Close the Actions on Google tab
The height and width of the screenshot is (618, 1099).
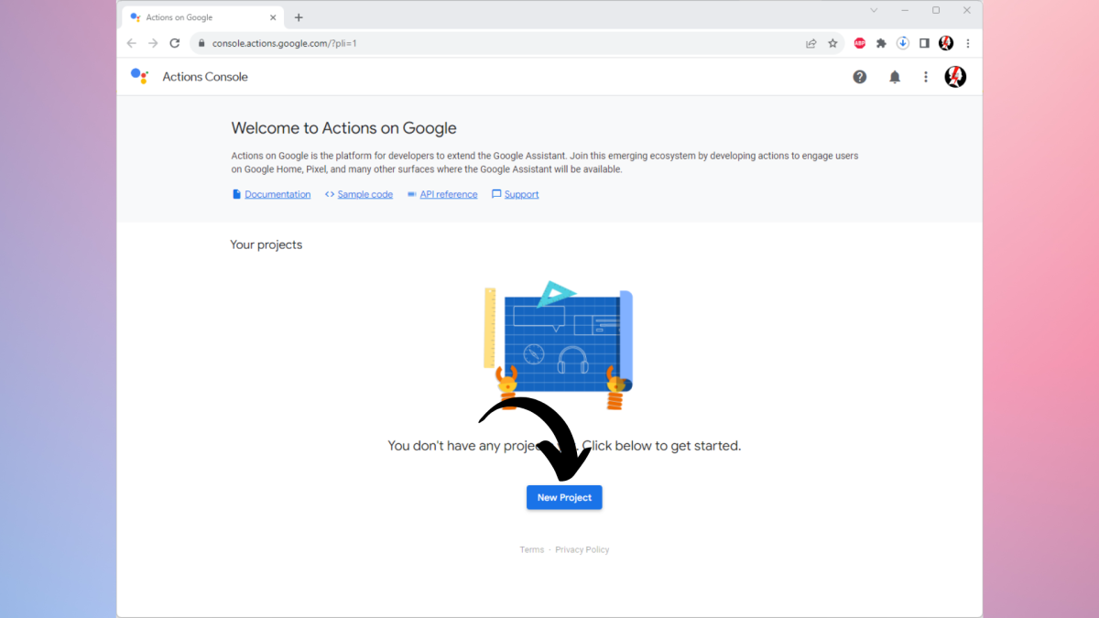point(273,17)
